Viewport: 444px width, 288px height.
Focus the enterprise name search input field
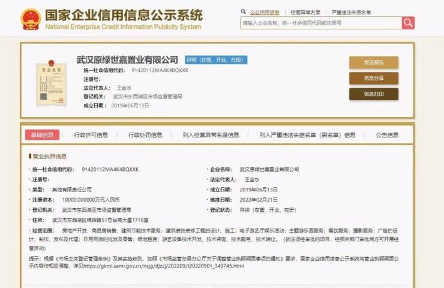[x=321, y=23]
